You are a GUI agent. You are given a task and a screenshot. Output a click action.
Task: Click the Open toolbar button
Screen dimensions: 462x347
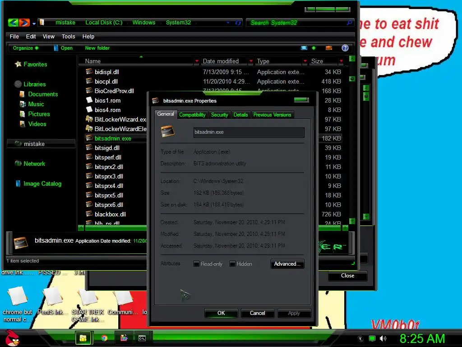click(x=63, y=48)
